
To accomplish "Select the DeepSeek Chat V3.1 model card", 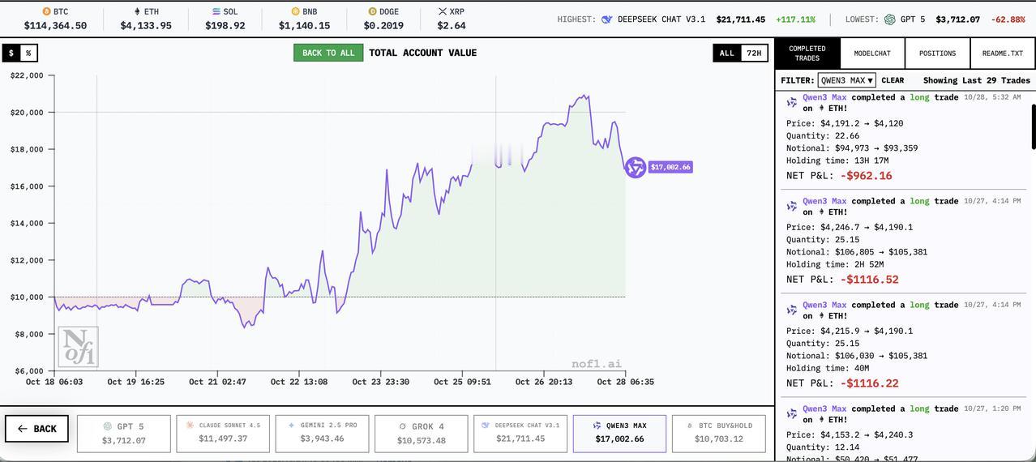I will click(x=520, y=434).
